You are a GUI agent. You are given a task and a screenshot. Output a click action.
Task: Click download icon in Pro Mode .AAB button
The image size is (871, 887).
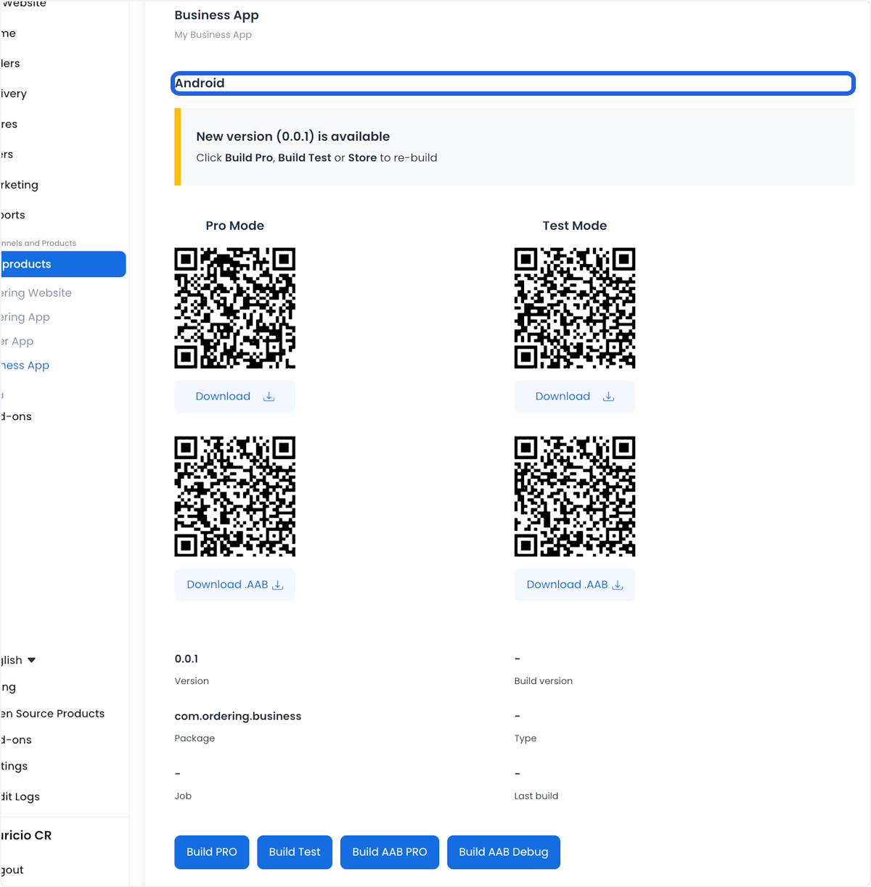point(277,585)
